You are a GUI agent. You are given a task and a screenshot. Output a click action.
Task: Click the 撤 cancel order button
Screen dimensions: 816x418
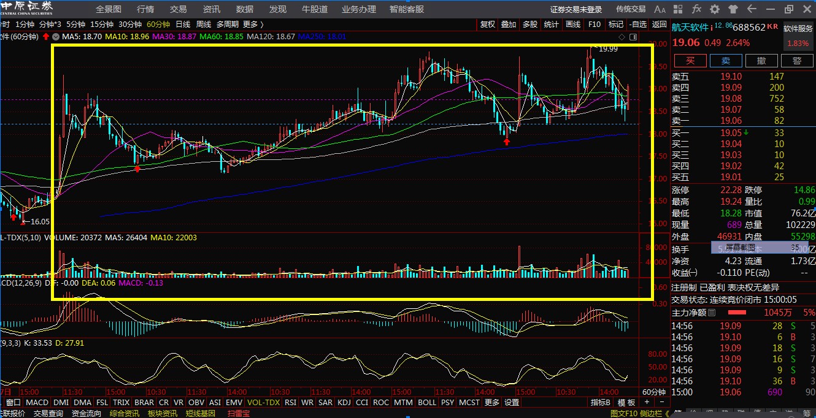tap(761, 60)
